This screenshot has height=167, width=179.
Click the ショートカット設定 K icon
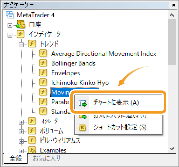tap(82, 127)
